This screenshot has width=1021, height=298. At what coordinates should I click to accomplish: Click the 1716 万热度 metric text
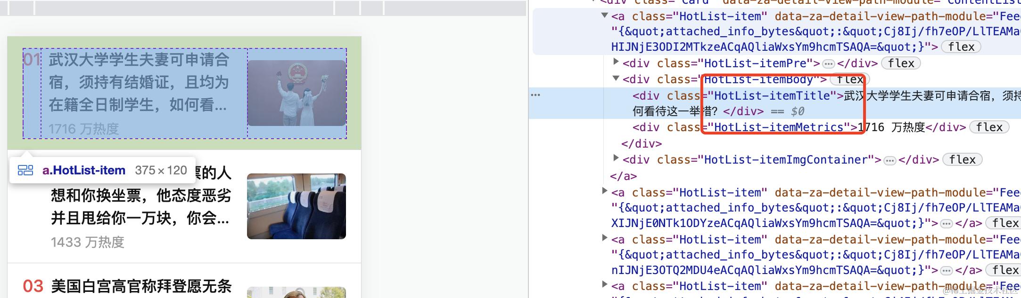tap(84, 129)
